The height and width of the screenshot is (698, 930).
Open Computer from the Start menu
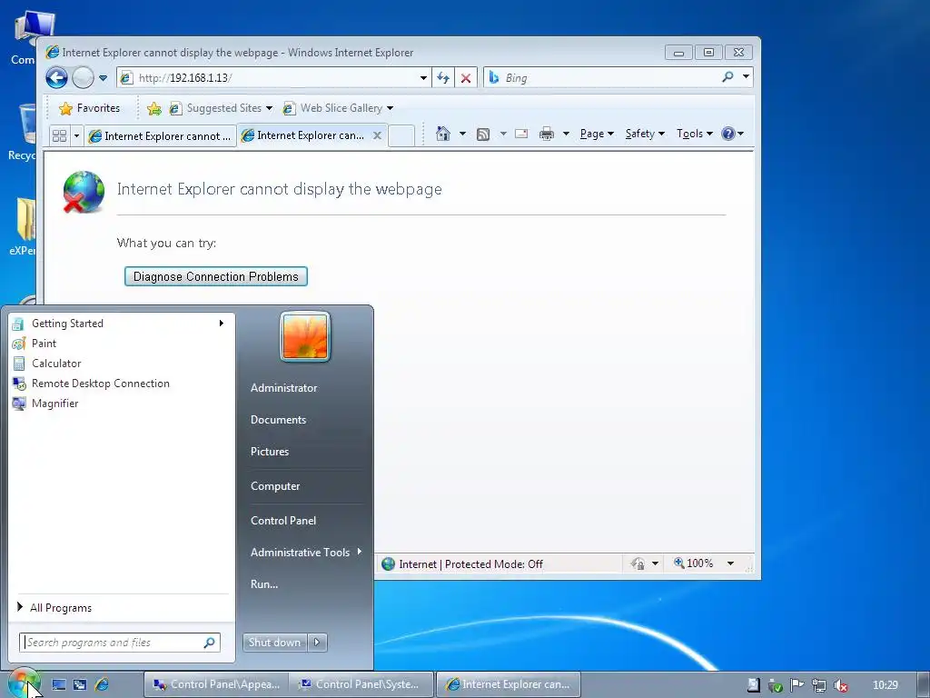tap(275, 486)
